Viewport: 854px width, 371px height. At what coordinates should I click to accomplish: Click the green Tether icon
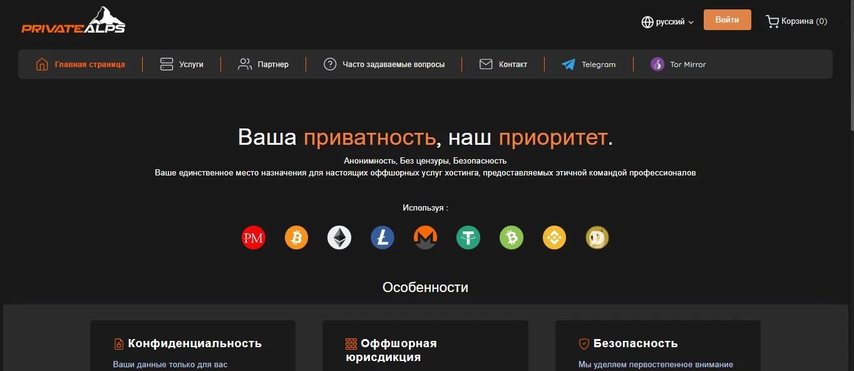pyautogui.click(x=468, y=238)
